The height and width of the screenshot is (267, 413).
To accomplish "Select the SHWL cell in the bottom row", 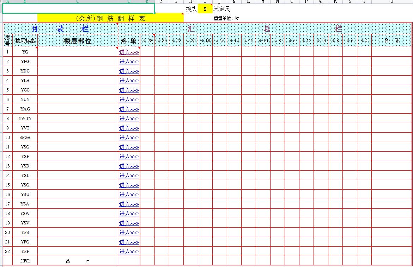I will [x=25, y=261].
